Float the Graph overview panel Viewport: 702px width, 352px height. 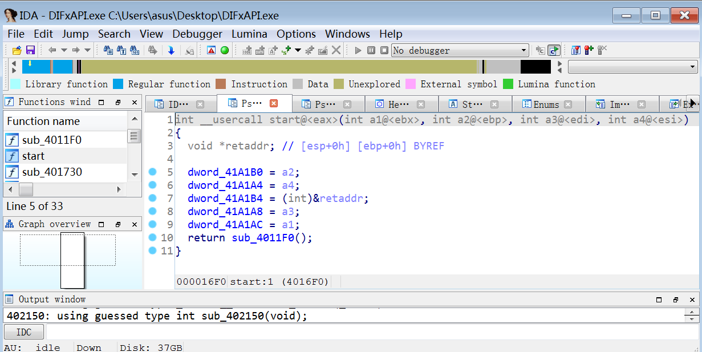[118, 224]
